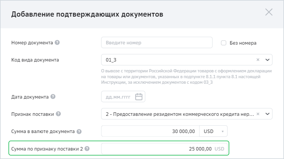This screenshot has height=159, width=284.
Task: Enable the Без номера checkbox
Action: (x=224, y=43)
